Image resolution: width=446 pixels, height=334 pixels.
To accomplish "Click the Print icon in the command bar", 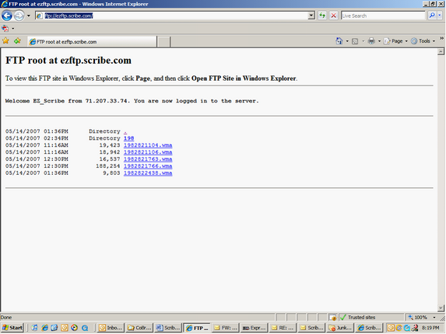I will point(371,41).
